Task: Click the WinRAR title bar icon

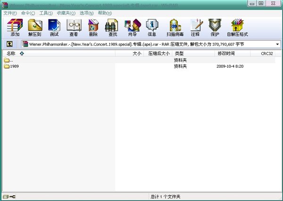Action: coord(5,5)
